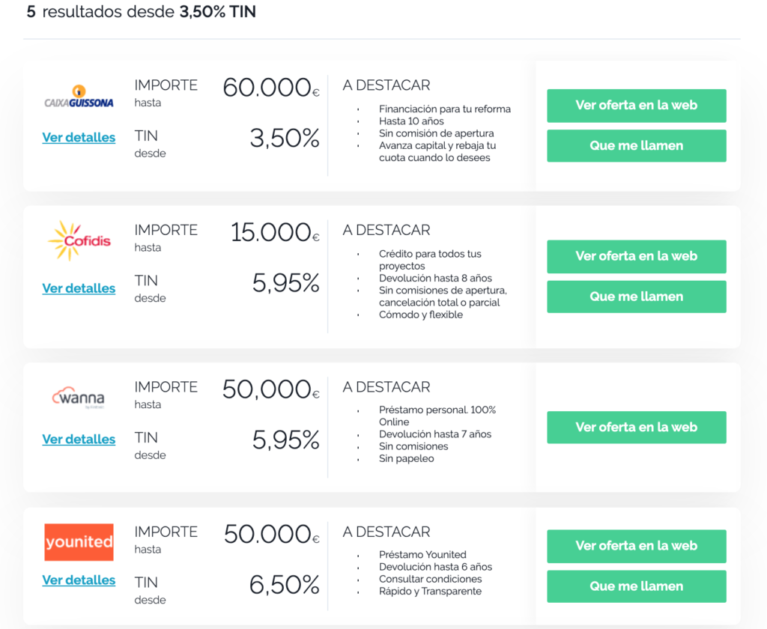The width and height of the screenshot is (767, 629).
Task: Open Ver detalles for CaixaGuissona loan
Action: pyautogui.click(x=79, y=138)
